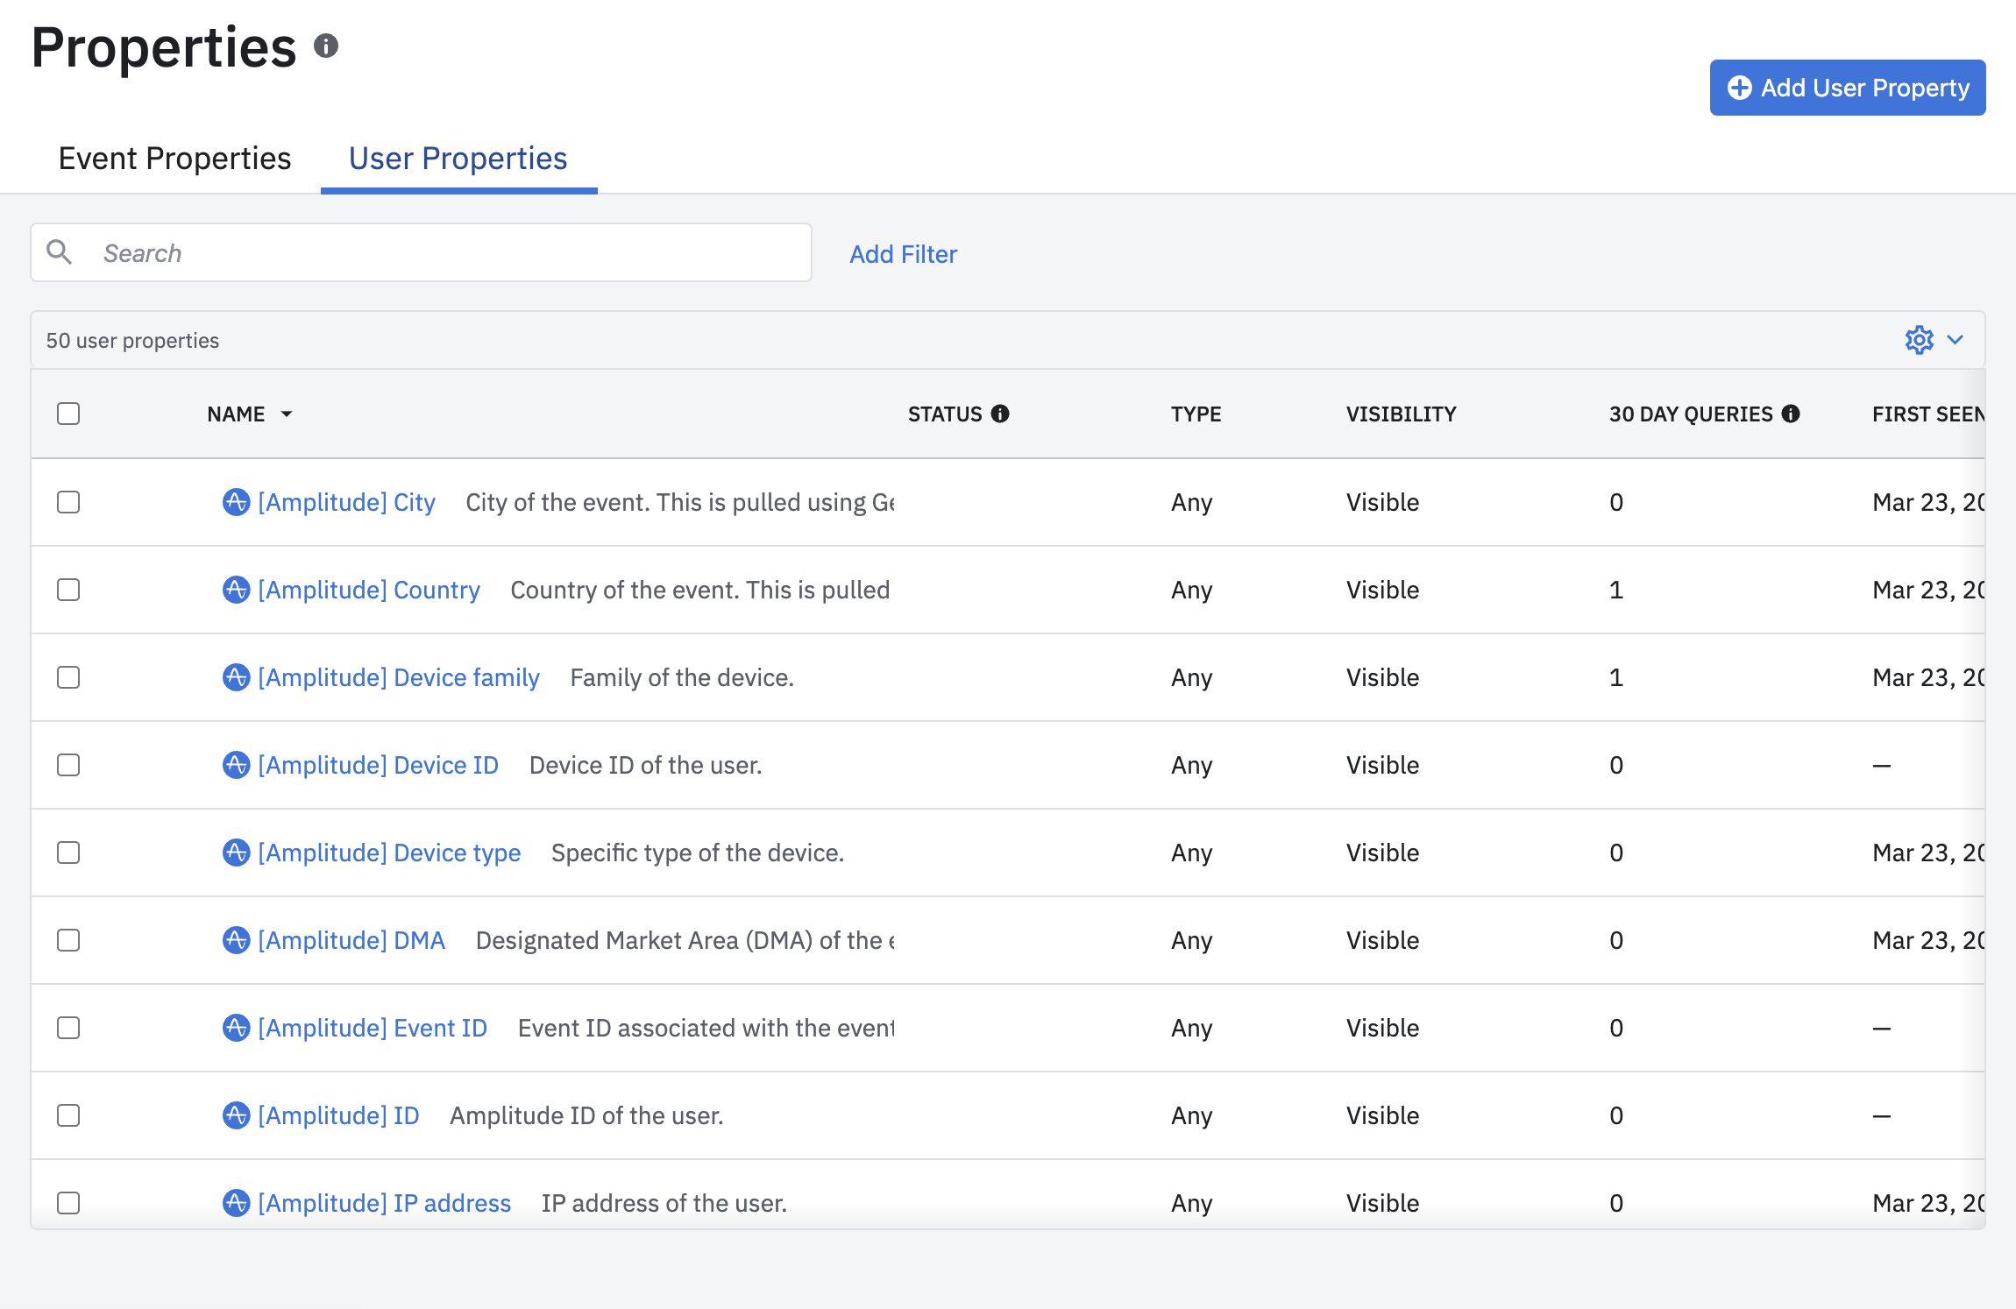Click the table settings gear icon
The image size is (2016, 1309).
pyautogui.click(x=1919, y=340)
